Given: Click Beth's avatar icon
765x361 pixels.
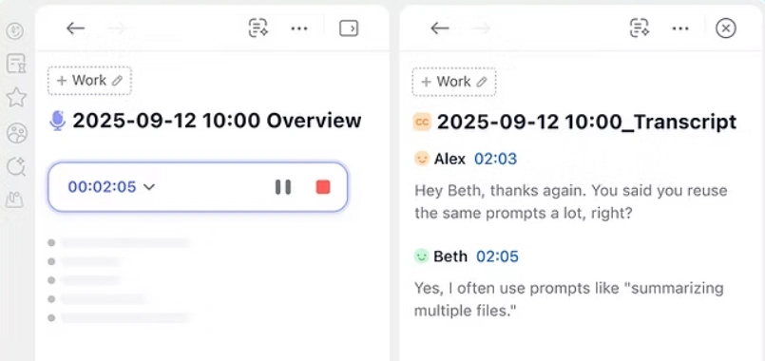Looking at the screenshot, I should (x=422, y=256).
